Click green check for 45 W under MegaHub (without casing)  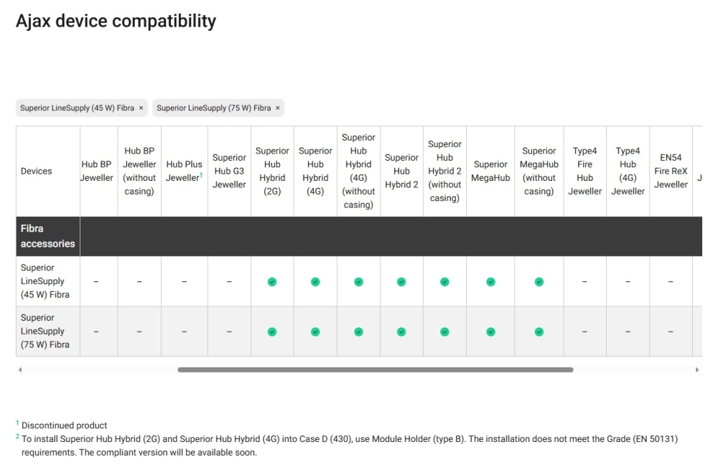[x=539, y=282]
